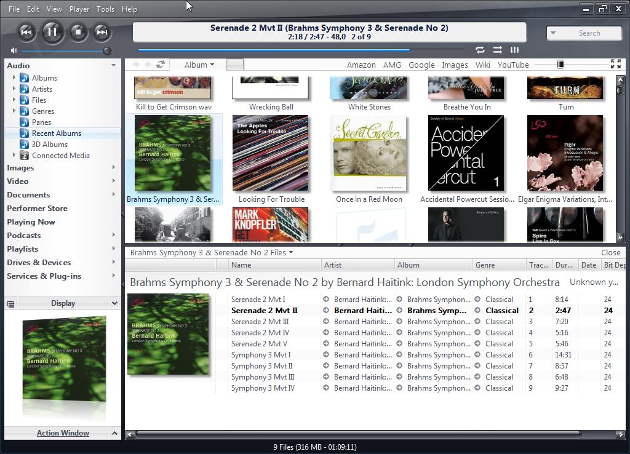Screen dimensions: 630x454
Task: Click the artist link icon for Symphony 3 Mvt IV
Action: (x=326, y=388)
